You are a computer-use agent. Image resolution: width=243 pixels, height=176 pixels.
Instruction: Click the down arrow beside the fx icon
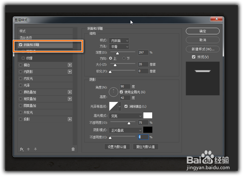click(35, 149)
